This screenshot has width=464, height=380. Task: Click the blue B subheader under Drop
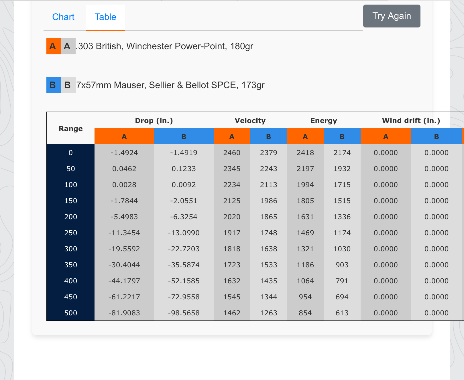click(x=184, y=136)
